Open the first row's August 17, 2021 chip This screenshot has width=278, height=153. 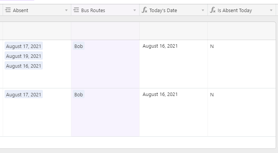(x=24, y=46)
